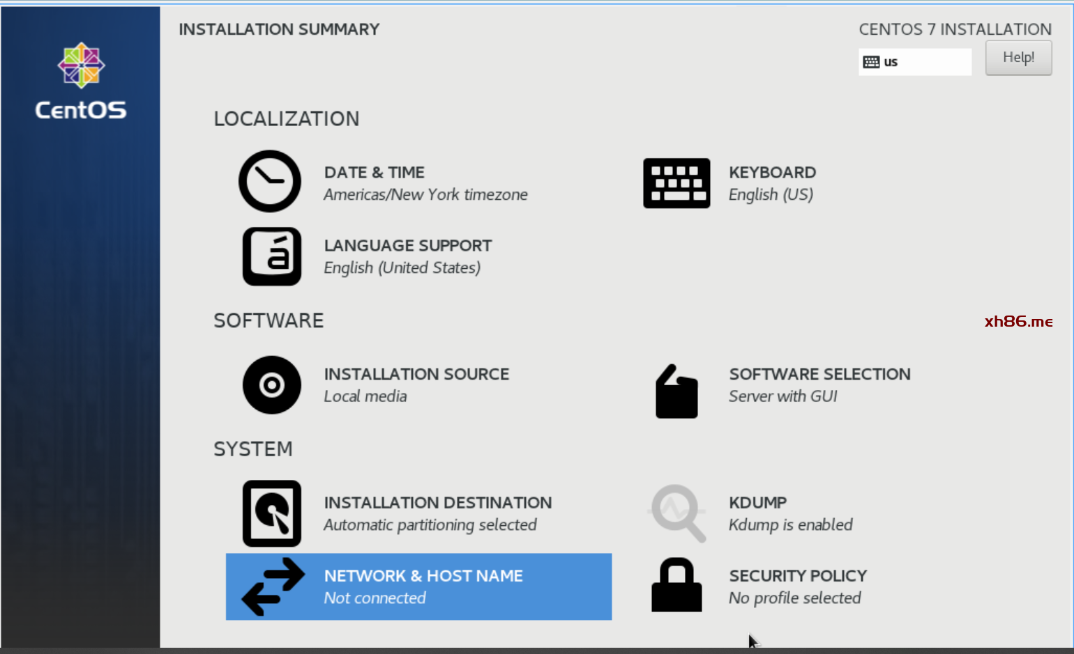Viewport: 1074px width, 654px height.
Task: Select LANGUAGE SUPPORT English (United States)
Action: 407,257
